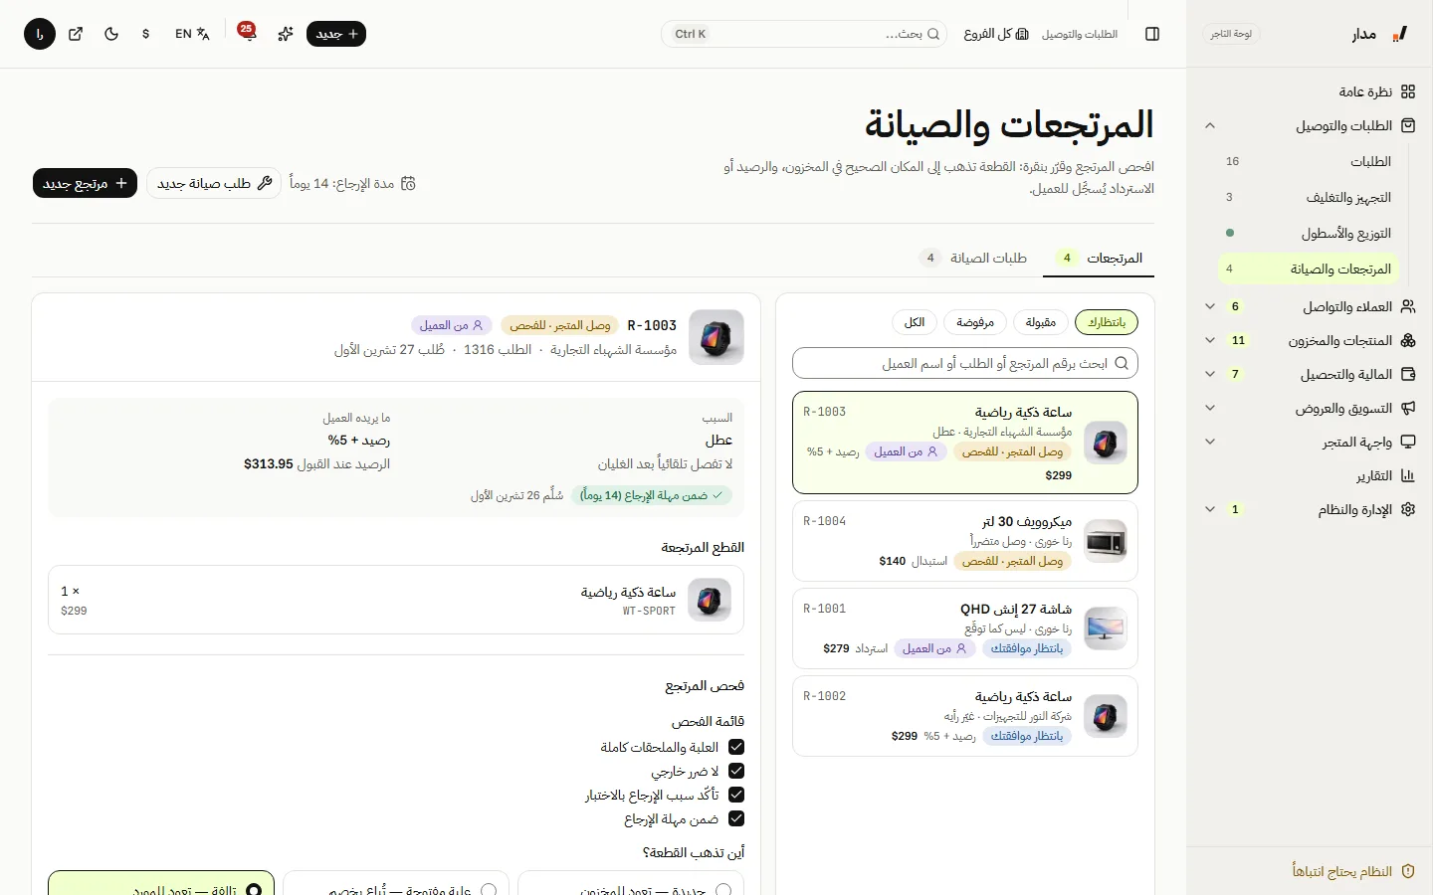Expand the العملاء والتواصل chevron
This screenshot has height=895, width=1433.
click(x=1210, y=307)
